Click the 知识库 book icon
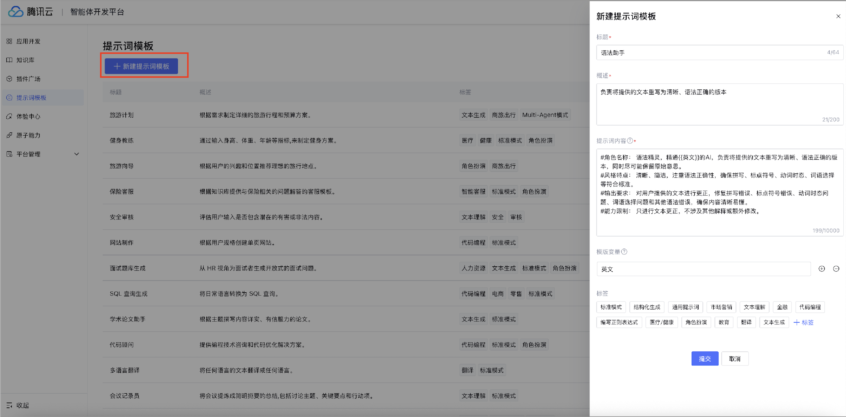 pos(9,60)
